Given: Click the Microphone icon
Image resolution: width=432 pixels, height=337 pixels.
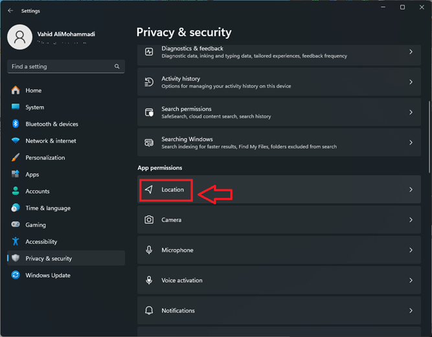Looking at the screenshot, I should click(149, 250).
